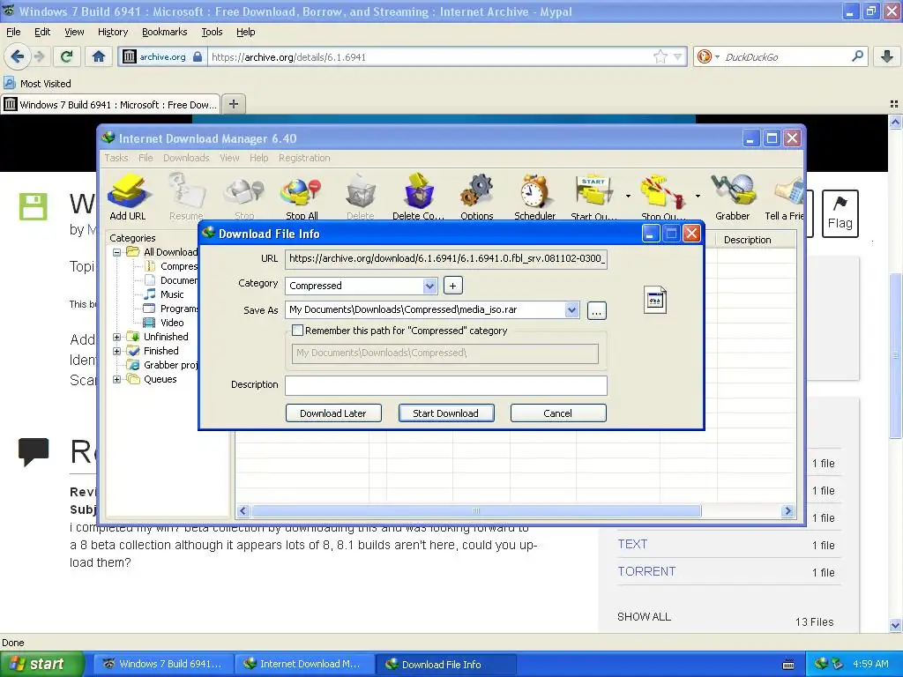Click the DuckDuckGo search field
Viewport: 903px width, 677px height.
(786, 56)
